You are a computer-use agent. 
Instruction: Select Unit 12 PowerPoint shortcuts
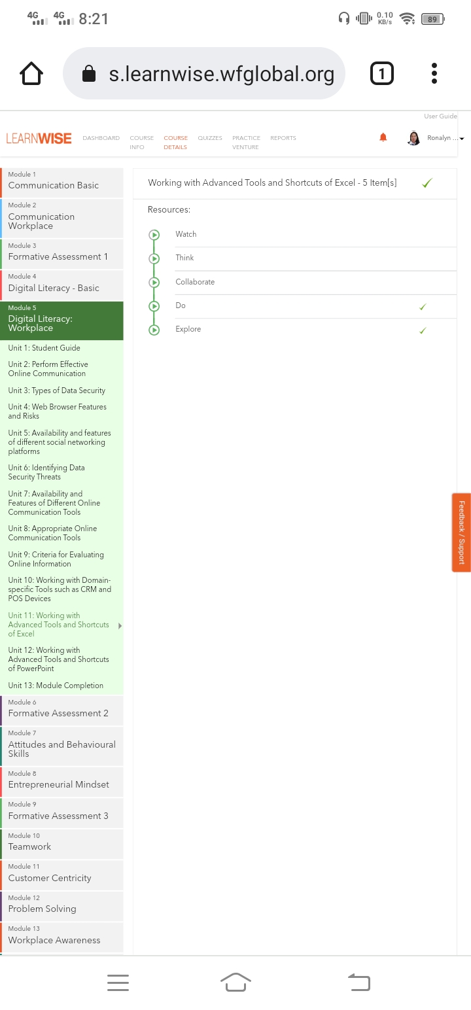click(58, 659)
